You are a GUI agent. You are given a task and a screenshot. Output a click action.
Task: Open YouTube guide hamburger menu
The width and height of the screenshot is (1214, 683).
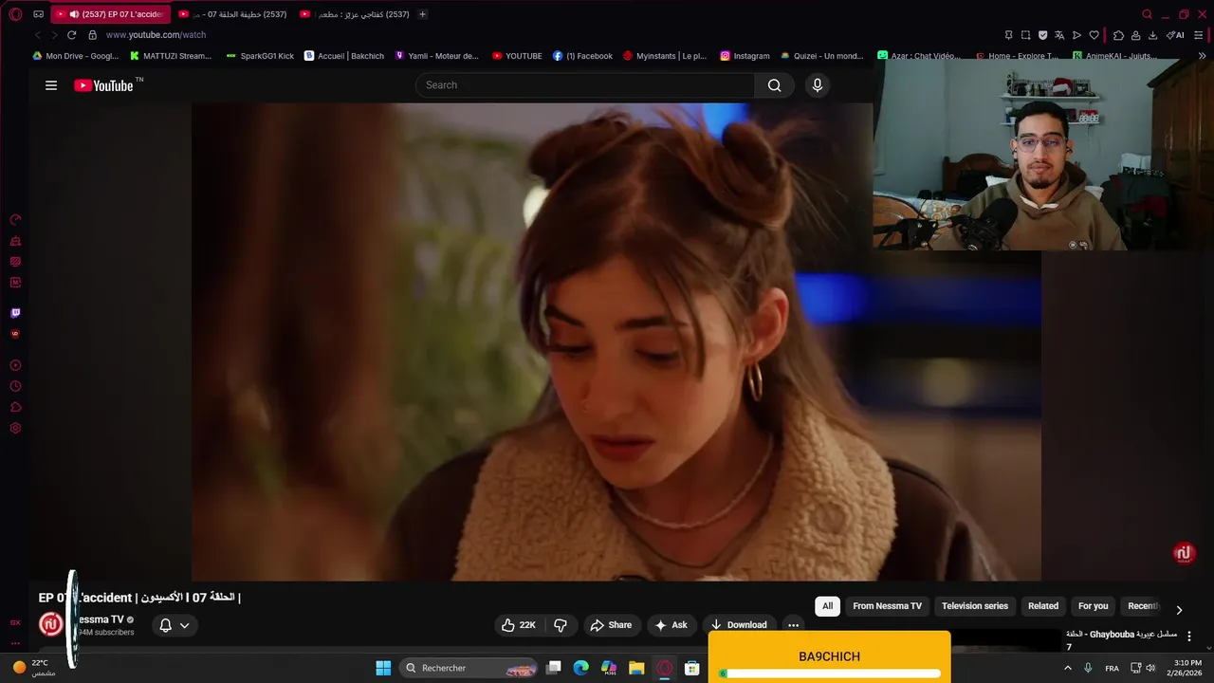pos(51,85)
